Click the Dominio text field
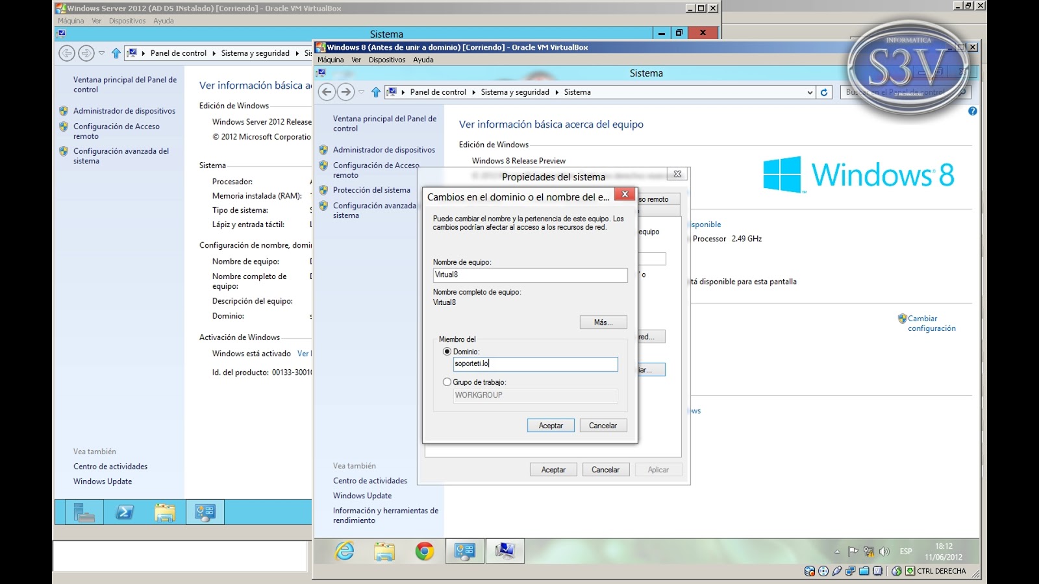 click(535, 364)
